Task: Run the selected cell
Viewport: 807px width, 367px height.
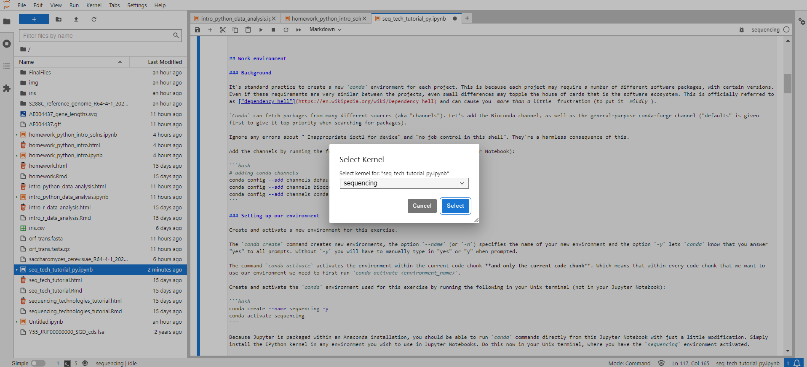Action: 261,30
